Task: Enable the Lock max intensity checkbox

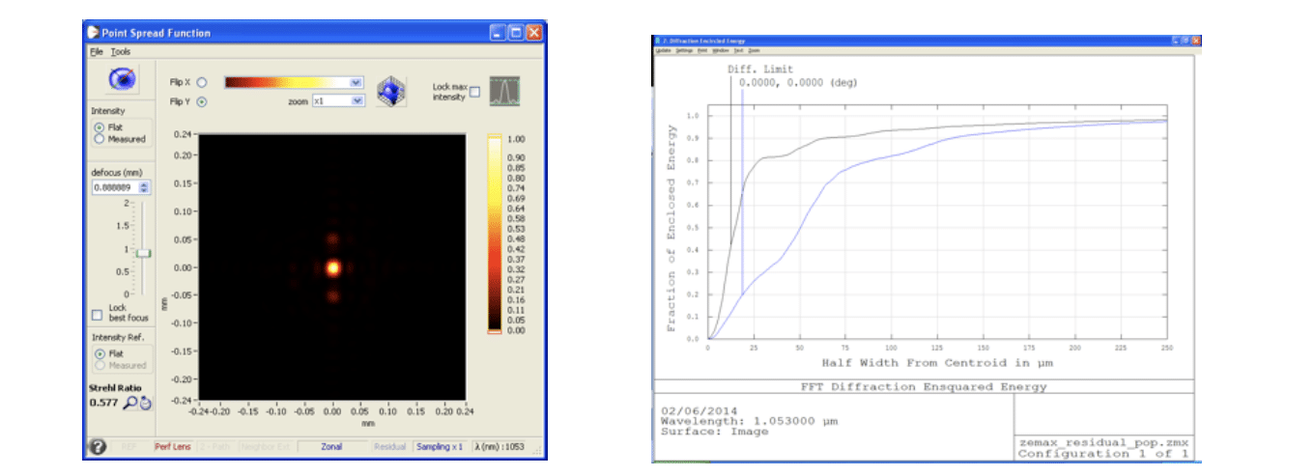Action: (x=473, y=93)
